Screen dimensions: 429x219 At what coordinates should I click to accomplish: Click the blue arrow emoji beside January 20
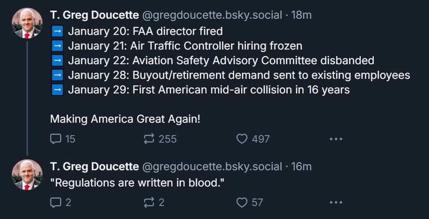click(x=57, y=31)
